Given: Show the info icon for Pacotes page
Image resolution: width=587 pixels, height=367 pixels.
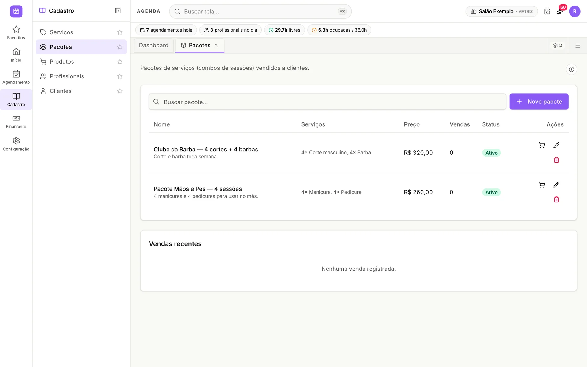Looking at the screenshot, I should coord(571,69).
